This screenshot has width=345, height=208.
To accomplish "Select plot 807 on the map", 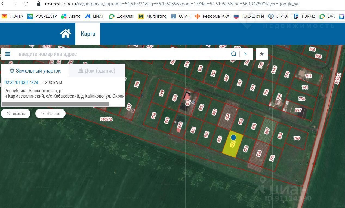I will tap(267, 131).
